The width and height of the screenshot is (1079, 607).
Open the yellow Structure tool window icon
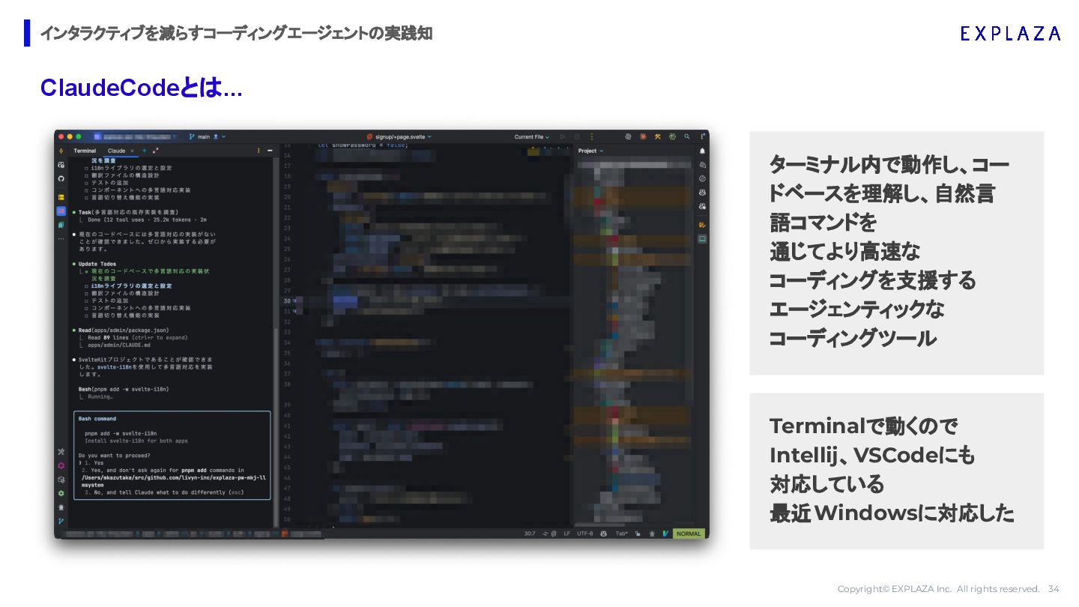(61, 197)
